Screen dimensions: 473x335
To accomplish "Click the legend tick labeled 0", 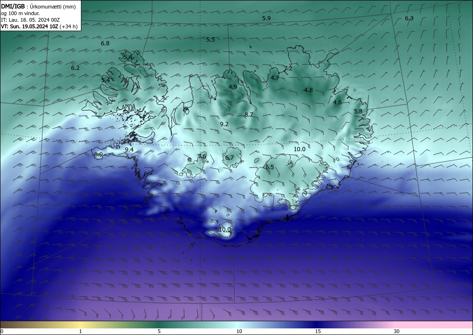I will 2,331.
